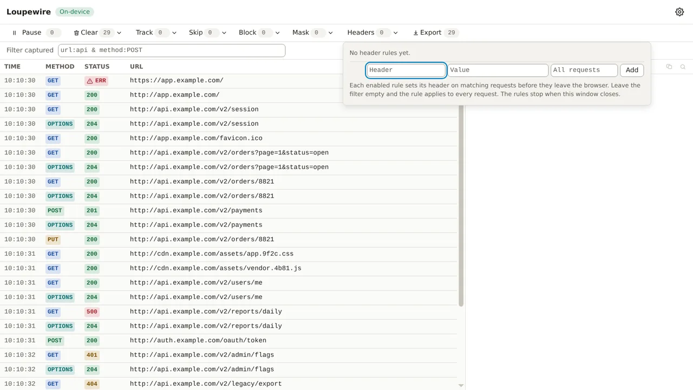Click Add to create header rule
The image size is (693, 390).
632,70
